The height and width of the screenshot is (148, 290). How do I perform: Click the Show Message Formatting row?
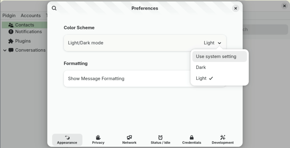(126, 78)
